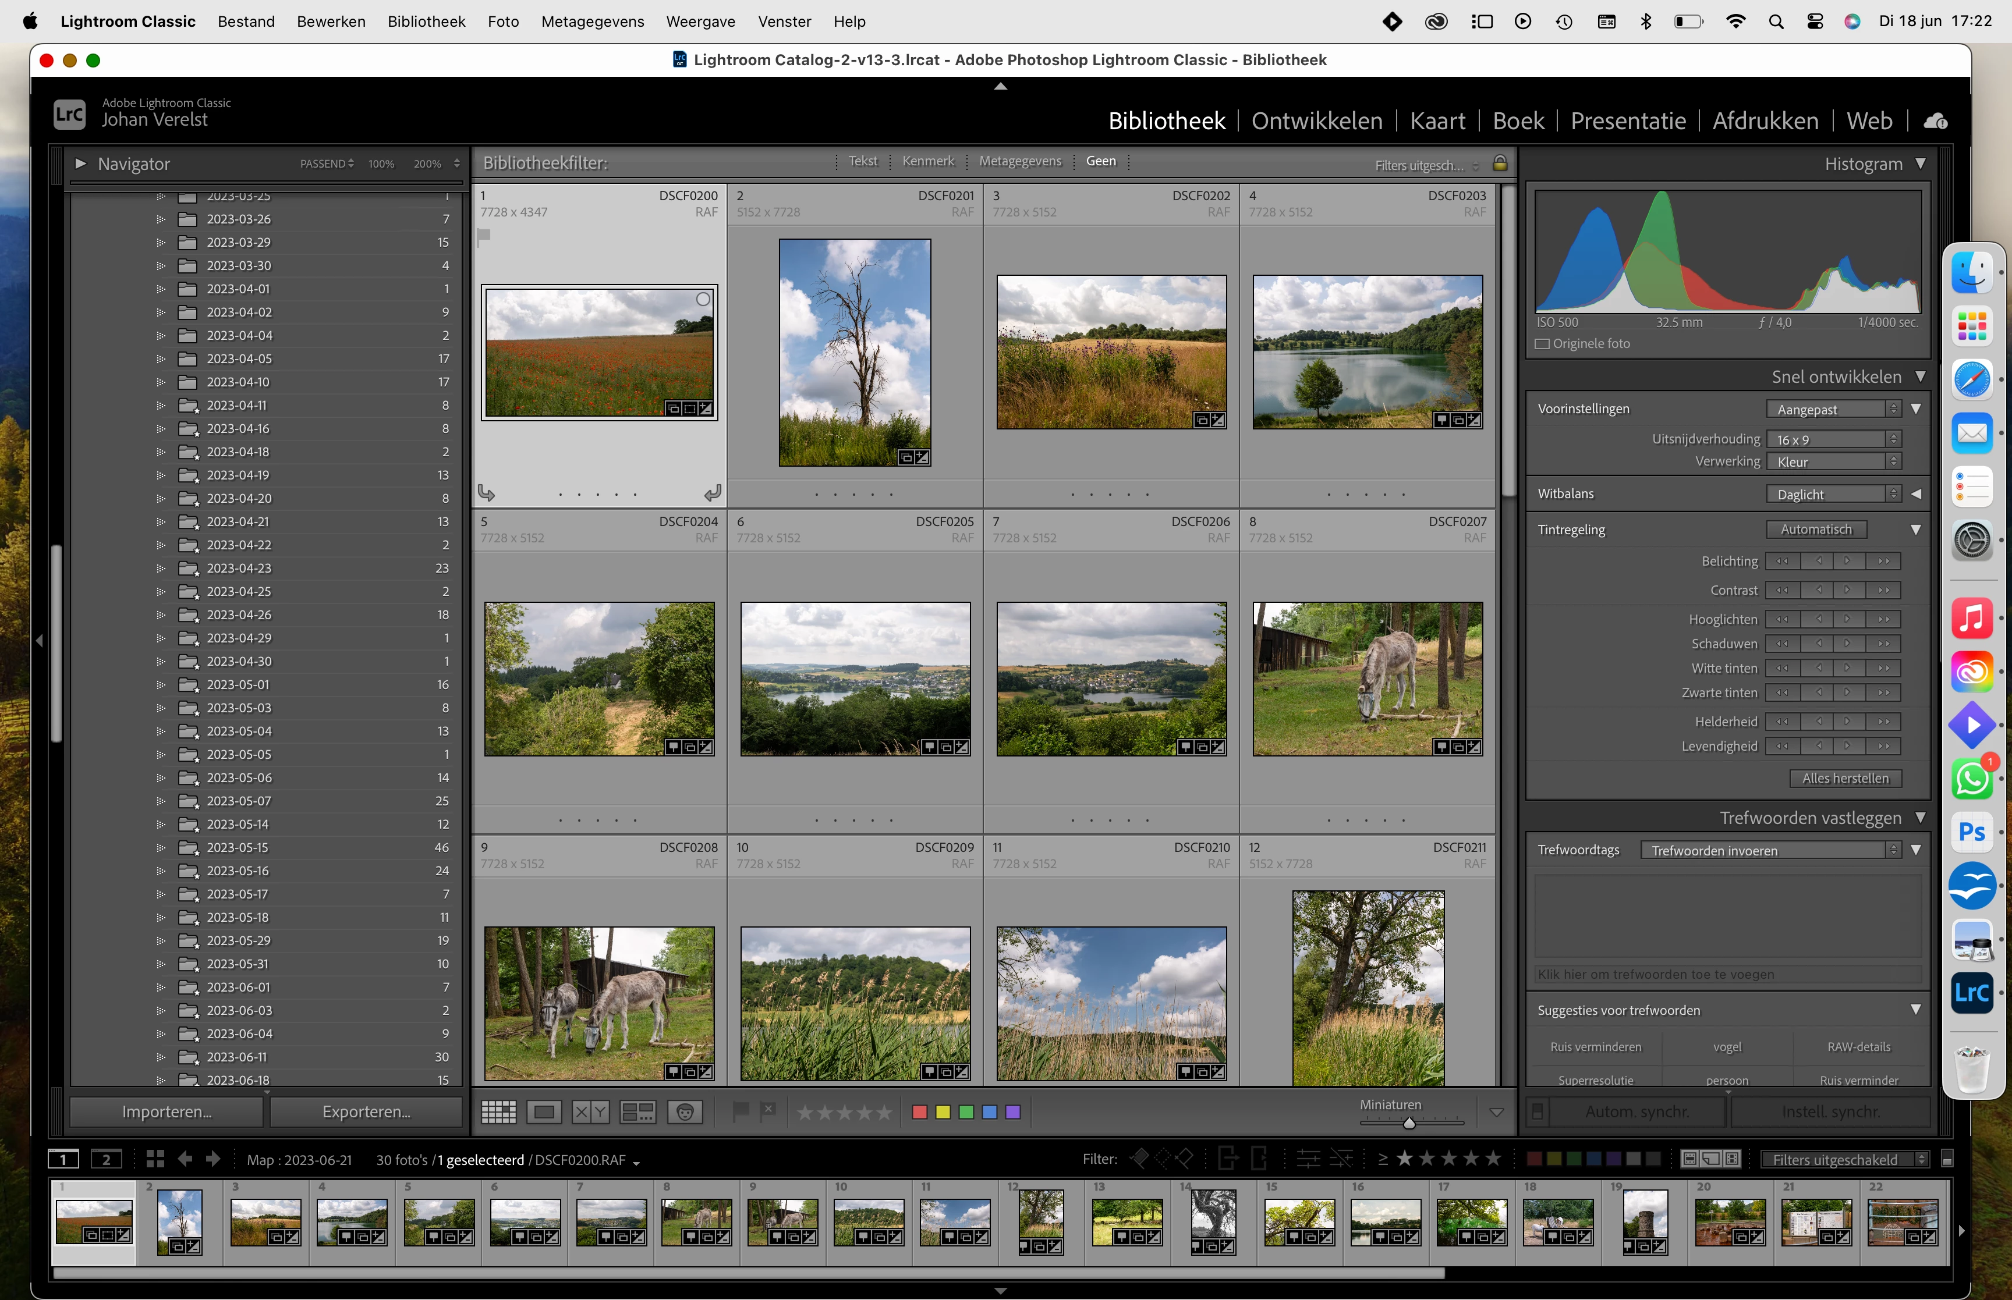This screenshot has height=1300, width=2012.
Task: Open Compare view (X|Y) icon
Action: [x=590, y=1112]
